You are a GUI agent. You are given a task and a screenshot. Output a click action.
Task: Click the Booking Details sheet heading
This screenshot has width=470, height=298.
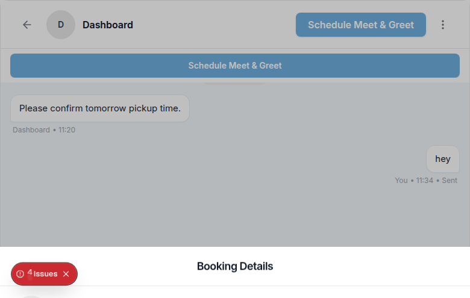(x=235, y=266)
